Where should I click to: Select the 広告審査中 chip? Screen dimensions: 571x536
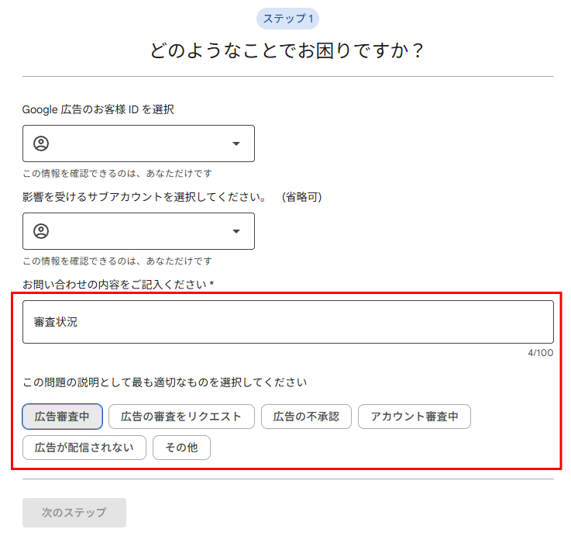pyautogui.click(x=62, y=417)
